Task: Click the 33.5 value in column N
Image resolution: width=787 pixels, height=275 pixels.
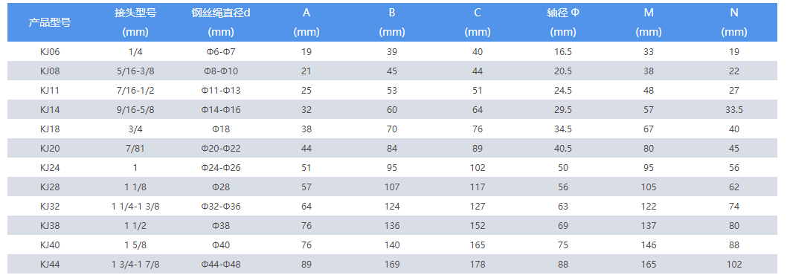Action: point(734,110)
